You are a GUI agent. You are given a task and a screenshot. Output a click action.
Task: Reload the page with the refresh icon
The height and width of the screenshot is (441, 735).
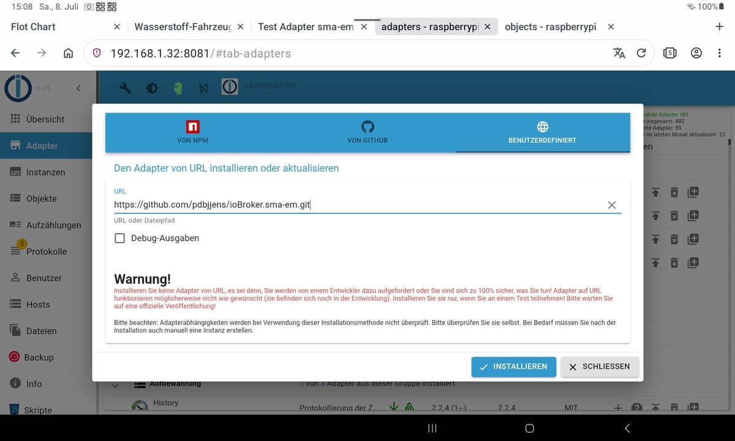[641, 53]
